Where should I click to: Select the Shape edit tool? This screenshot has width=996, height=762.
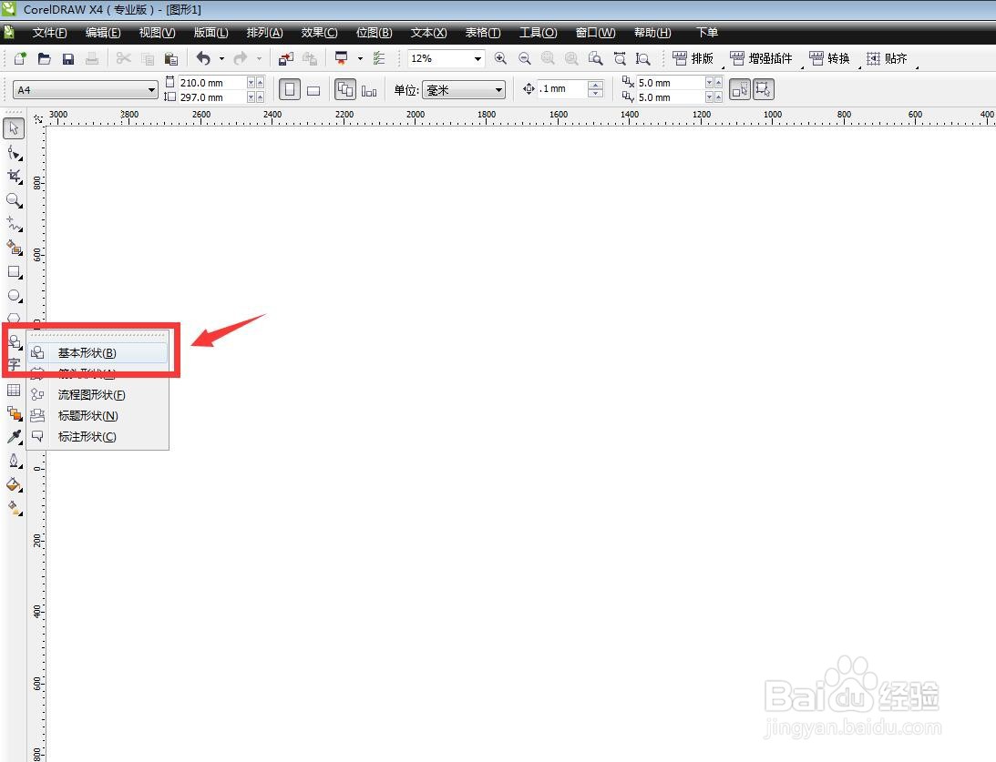(14, 153)
